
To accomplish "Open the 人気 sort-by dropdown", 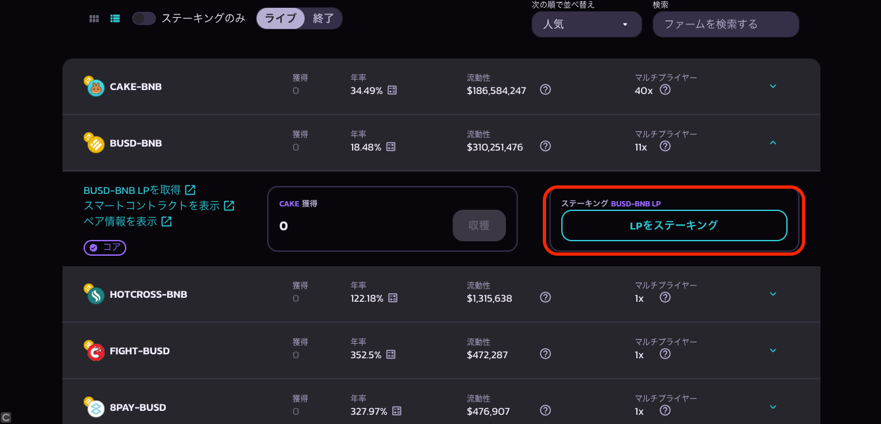I will coord(587,24).
